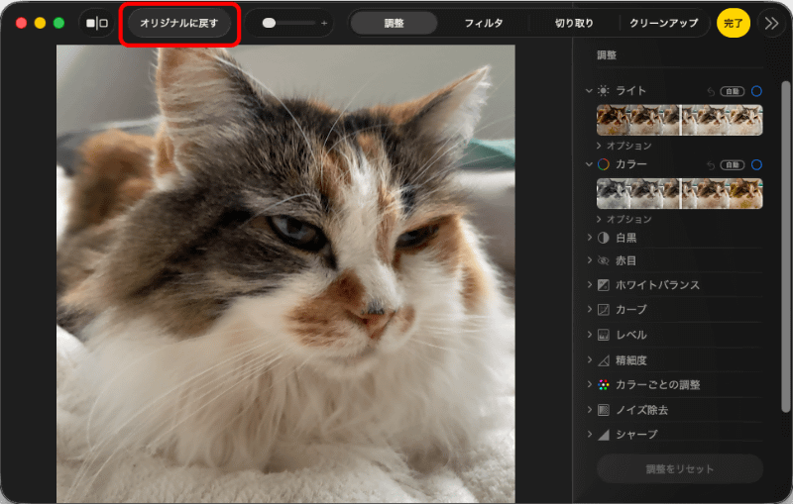
Task: Click the カラー ring icon
Action: point(604,164)
